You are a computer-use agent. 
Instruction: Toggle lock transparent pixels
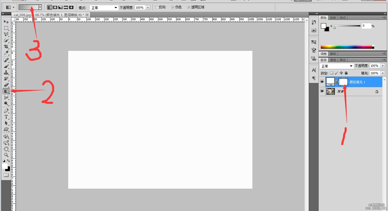[x=332, y=73]
